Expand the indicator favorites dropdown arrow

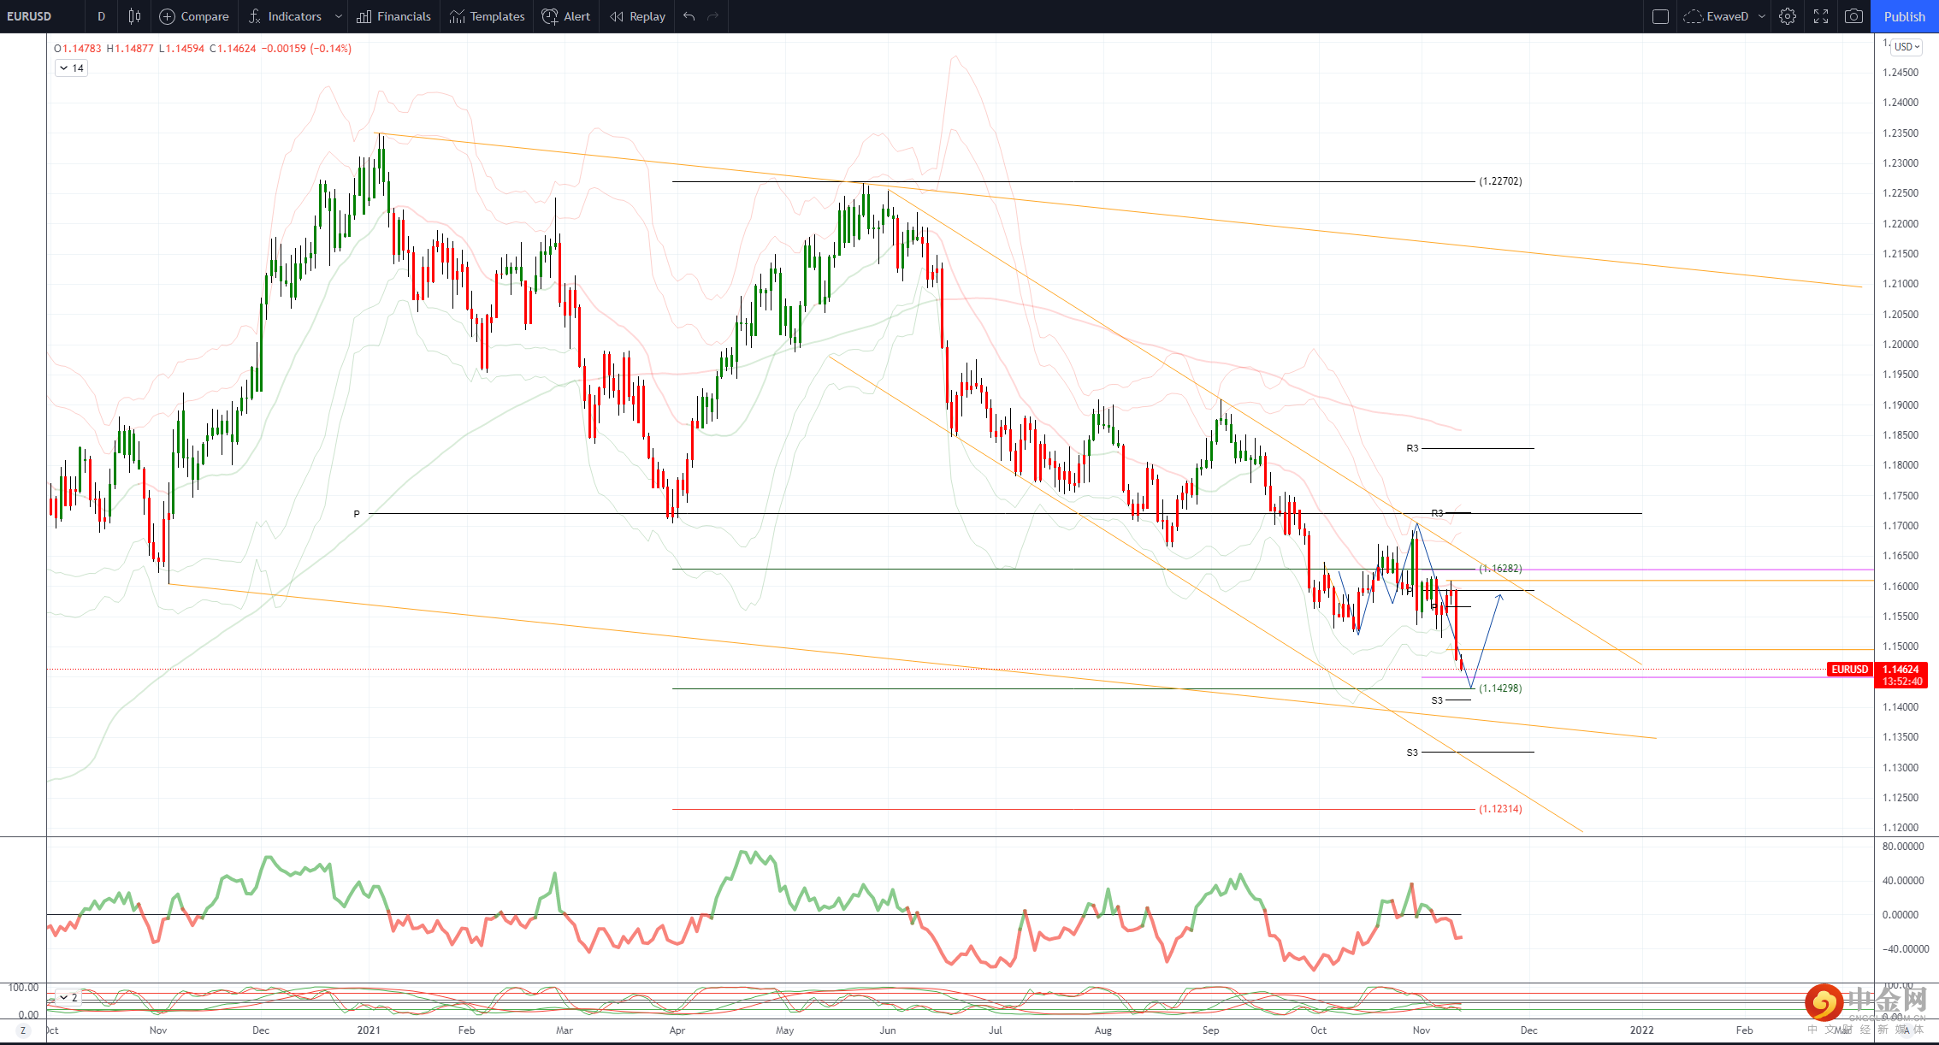point(339,16)
